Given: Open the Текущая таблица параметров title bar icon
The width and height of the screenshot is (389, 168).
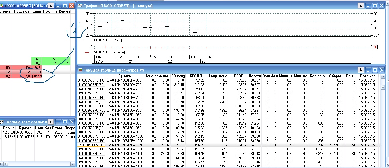Looking at the screenshot, I should (x=80, y=70).
